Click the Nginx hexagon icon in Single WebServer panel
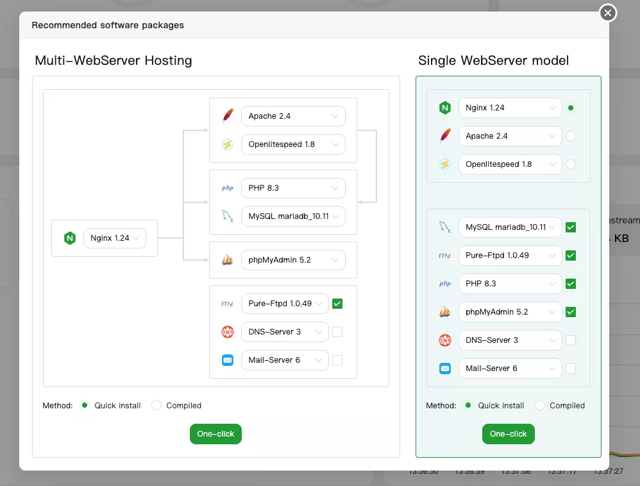Screen dimensions: 640x486 (x=444, y=108)
